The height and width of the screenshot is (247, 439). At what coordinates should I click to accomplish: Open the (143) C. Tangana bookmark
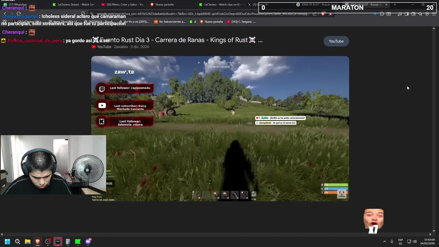pyautogui.click(x=241, y=22)
